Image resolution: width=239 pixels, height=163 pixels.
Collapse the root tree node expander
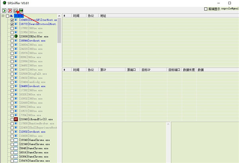3,16
